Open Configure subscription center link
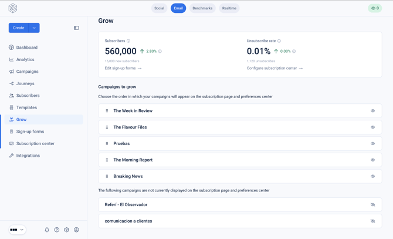 (275, 68)
